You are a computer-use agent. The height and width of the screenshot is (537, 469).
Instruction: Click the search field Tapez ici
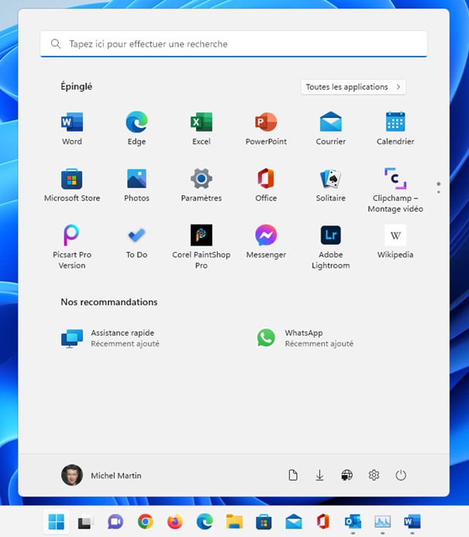tap(233, 44)
